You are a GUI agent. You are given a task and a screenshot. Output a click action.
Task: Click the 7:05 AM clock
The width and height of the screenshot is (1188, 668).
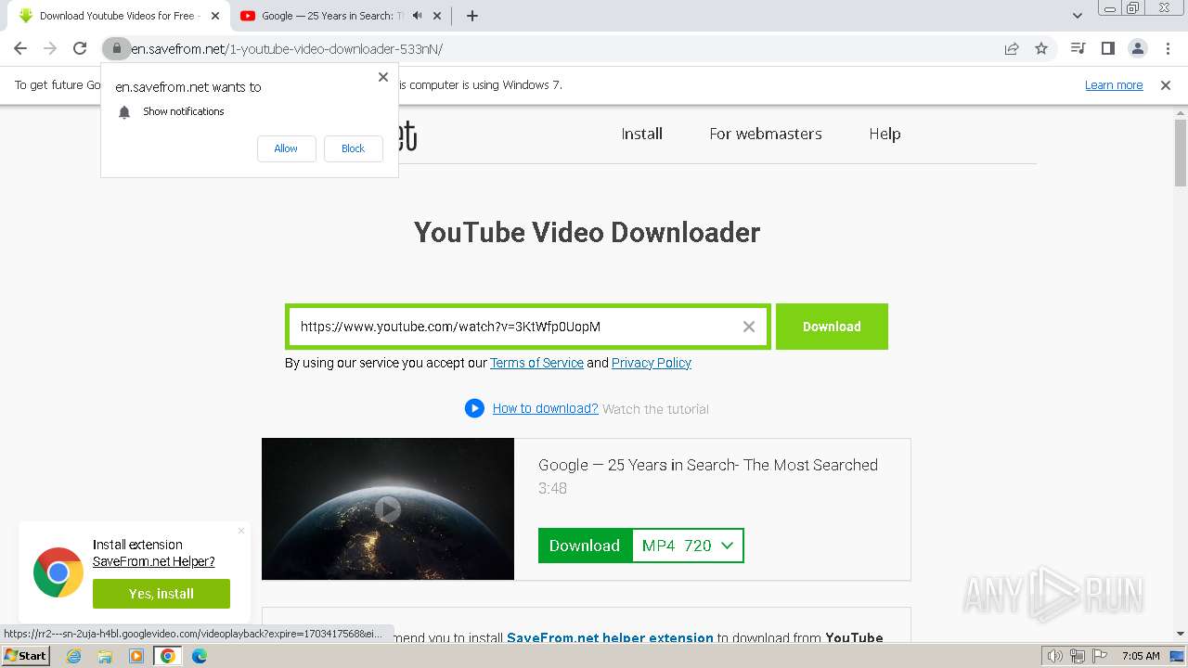tap(1141, 656)
